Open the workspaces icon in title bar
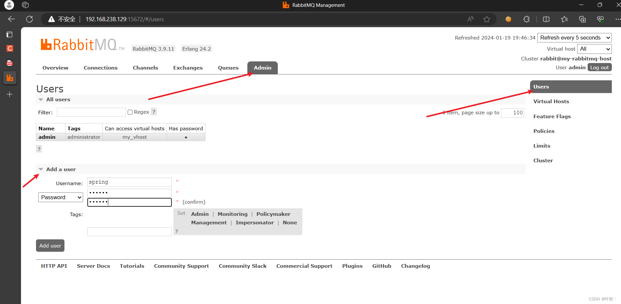The width and height of the screenshot is (621, 304). [x=25, y=5]
